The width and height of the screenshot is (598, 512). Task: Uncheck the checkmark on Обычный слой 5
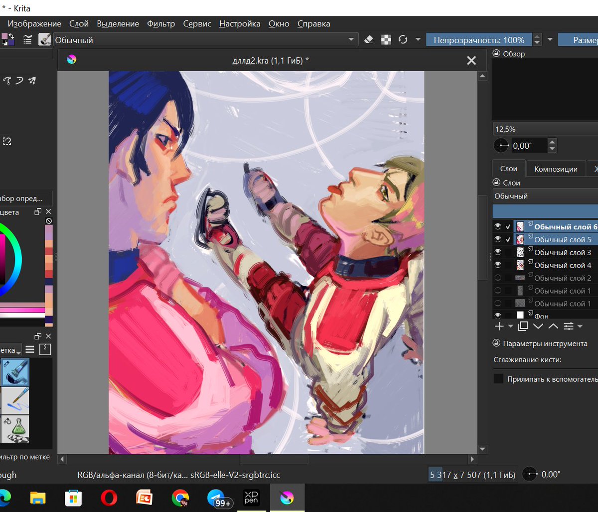508,239
